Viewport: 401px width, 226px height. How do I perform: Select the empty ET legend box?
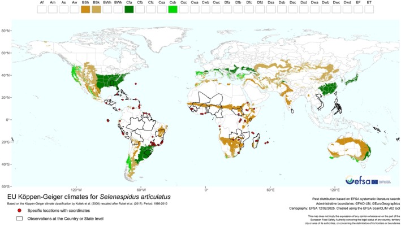coord(369,10)
